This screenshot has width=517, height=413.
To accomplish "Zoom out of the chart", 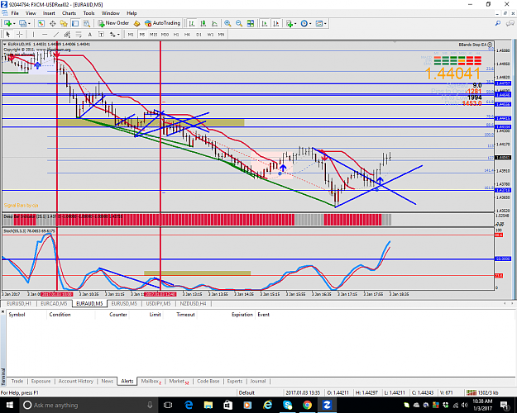I will (239, 23).
